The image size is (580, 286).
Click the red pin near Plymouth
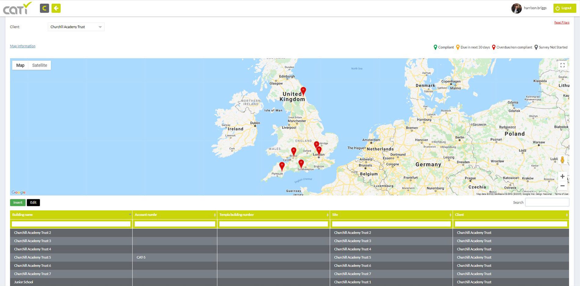pos(282,166)
